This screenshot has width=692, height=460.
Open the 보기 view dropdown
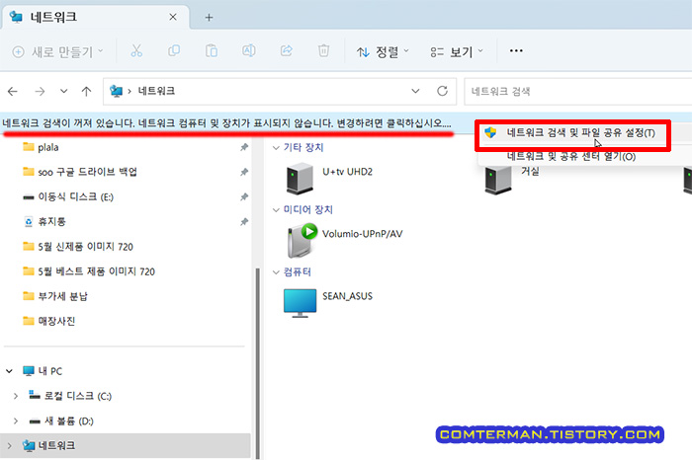457,52
